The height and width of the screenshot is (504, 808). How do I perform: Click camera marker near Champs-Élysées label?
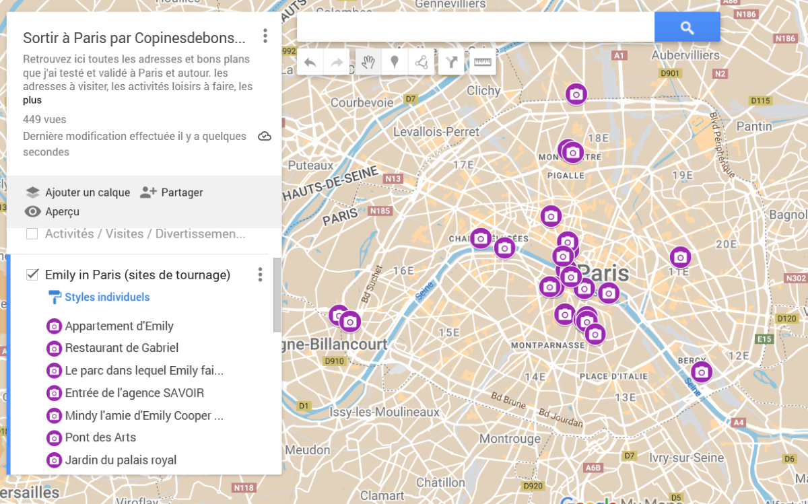click(480, 238)
